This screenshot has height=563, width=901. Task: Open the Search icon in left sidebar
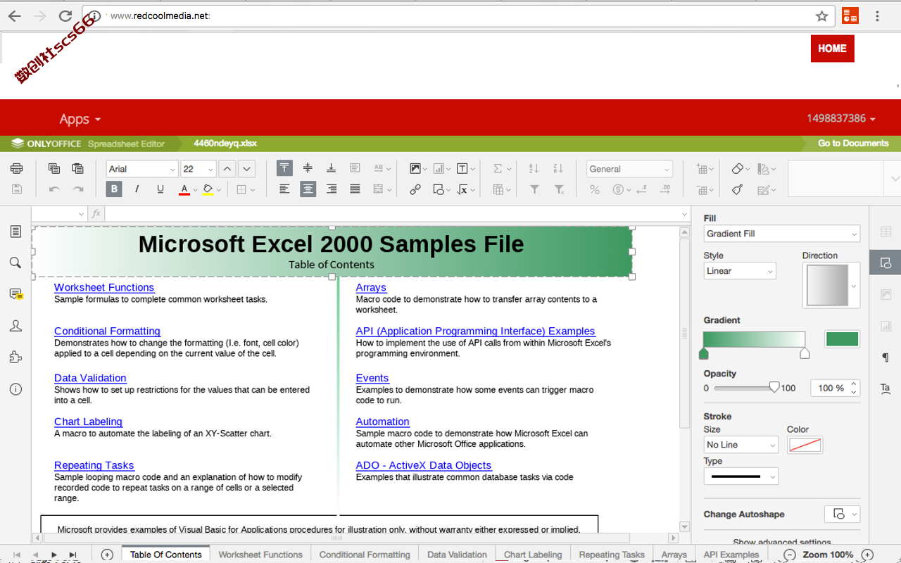click(x=15, y=262)
